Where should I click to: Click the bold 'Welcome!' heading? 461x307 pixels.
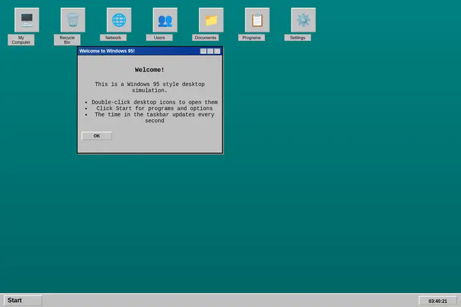(149, 70)
